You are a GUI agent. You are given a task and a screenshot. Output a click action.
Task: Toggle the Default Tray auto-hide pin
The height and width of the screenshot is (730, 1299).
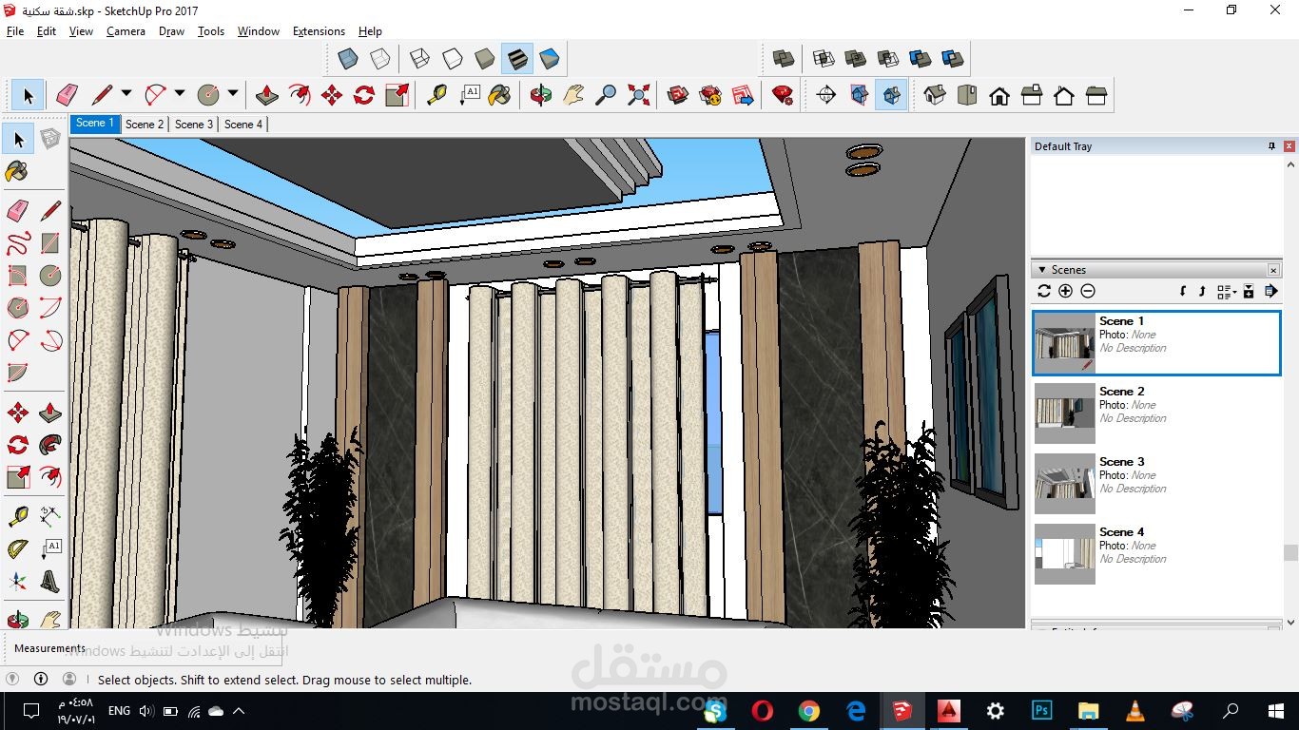point(1272,146)
